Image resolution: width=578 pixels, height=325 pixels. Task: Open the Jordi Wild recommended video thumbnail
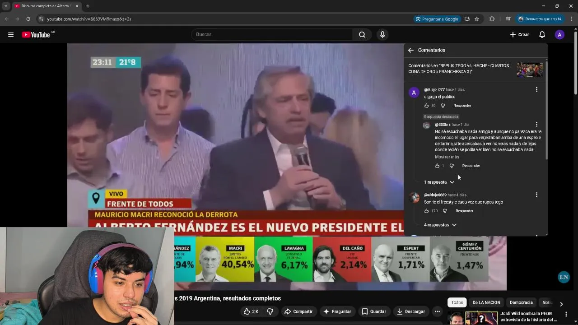[481, 318]
